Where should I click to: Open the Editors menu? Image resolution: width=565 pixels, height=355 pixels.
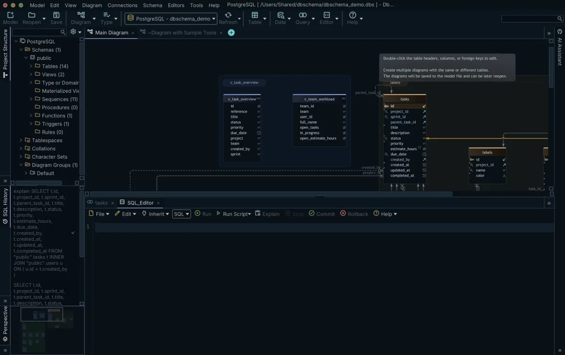176,5
